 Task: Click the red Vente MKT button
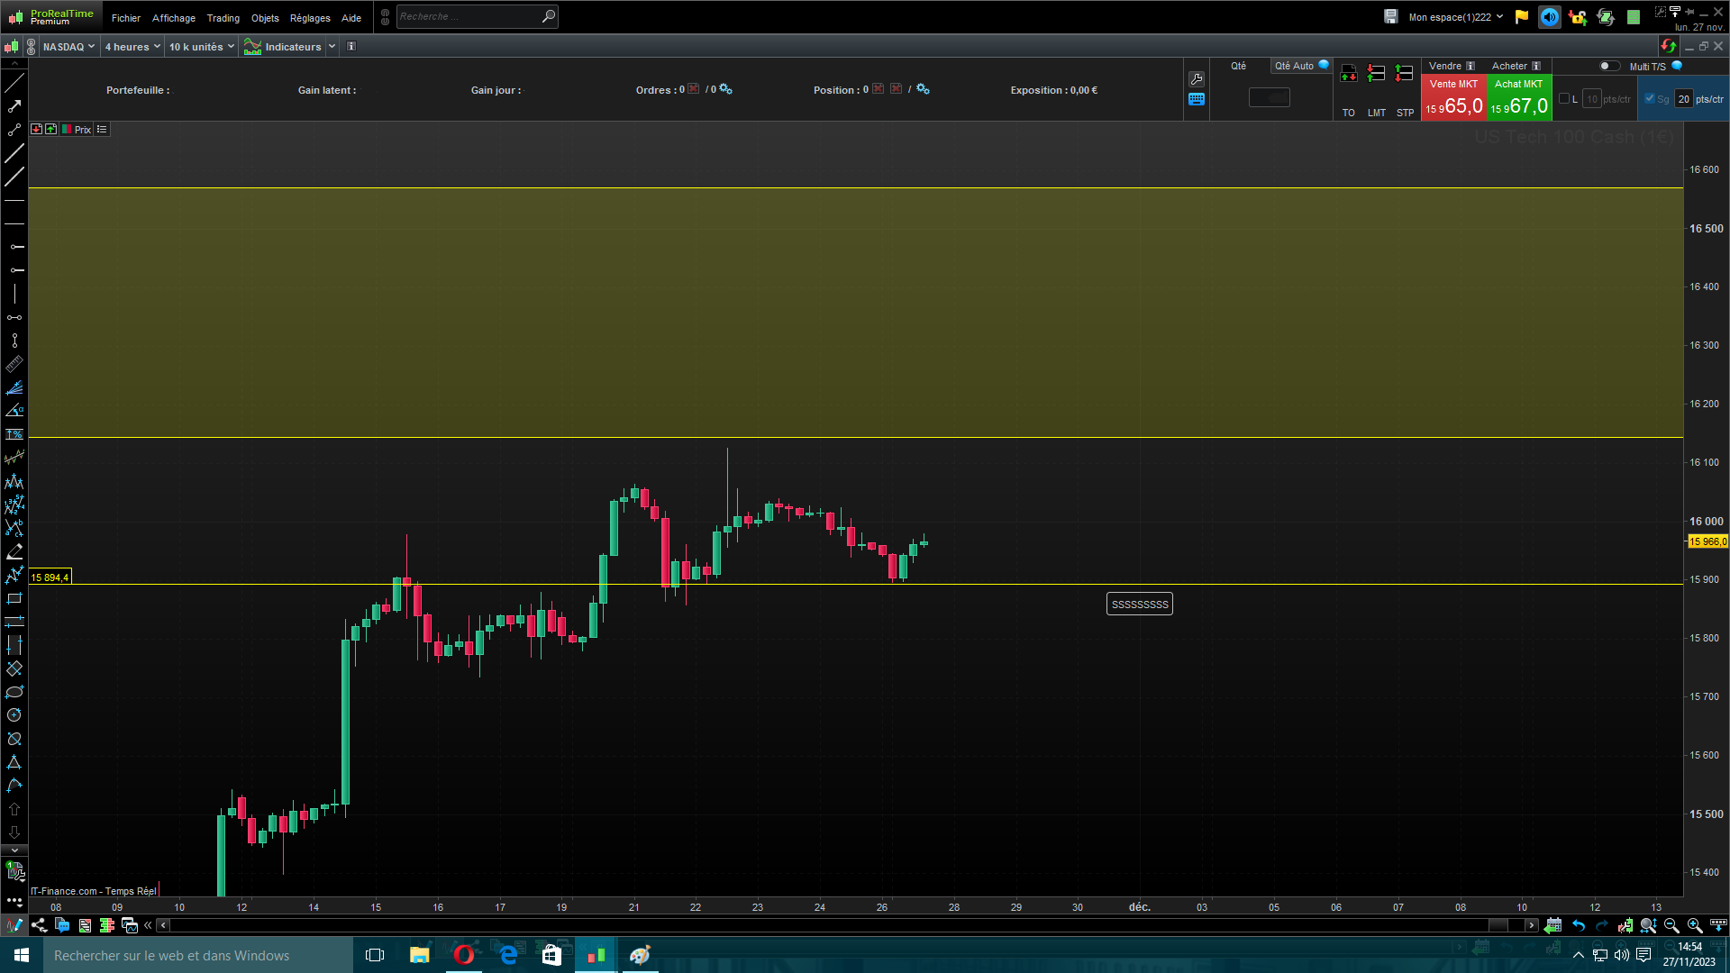pos(1453,97)
